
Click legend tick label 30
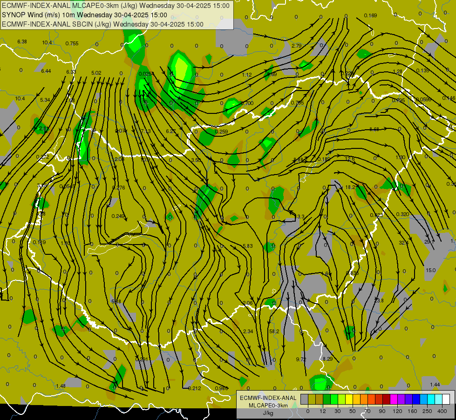point(337,411)
